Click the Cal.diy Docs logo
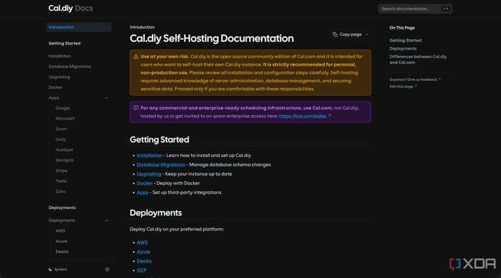 (x=70, y=8)
